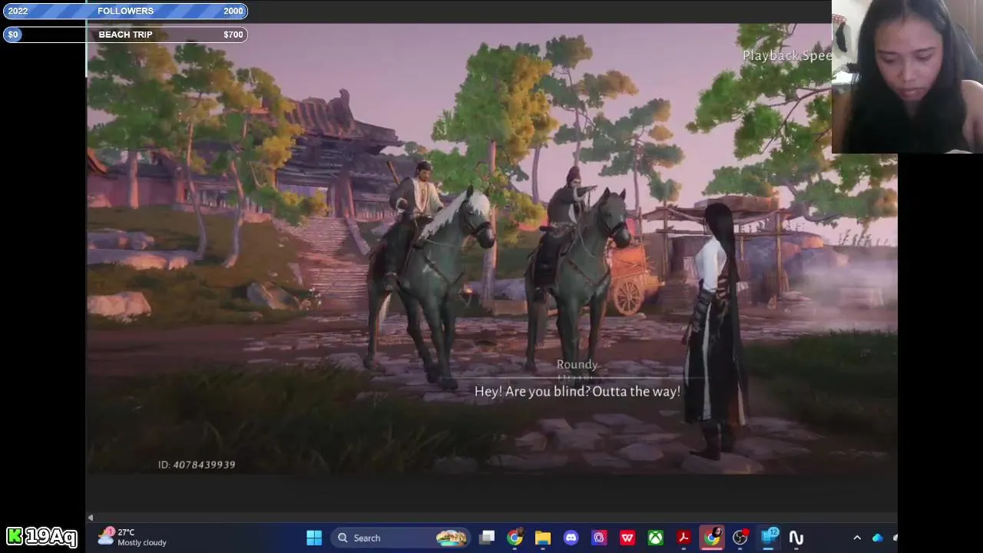Open the first Google Chrome taskbar icon

[515, 538]
